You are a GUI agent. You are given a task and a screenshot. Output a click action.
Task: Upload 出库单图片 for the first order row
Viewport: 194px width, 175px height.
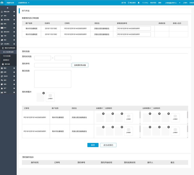coord(175,118)
